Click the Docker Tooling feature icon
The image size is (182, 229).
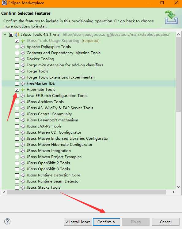coord(23,59)
